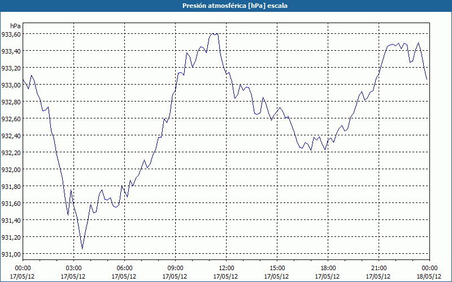Click the 932,20 axis value
The image size is (452, 282).
[11, 153]
